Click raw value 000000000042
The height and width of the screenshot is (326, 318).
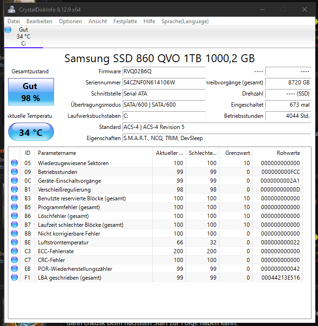pos(281,269)
